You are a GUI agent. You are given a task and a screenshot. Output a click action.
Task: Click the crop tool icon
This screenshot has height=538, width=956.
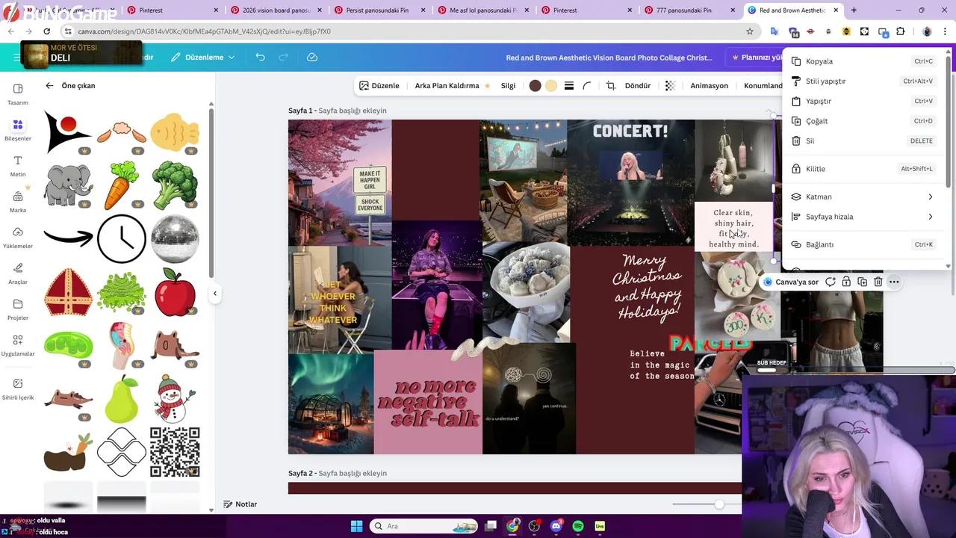click(x=610, y=85)
